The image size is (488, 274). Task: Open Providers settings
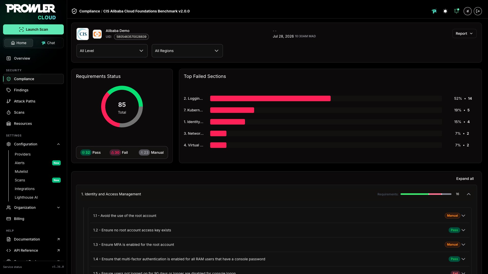coord(23,154)
